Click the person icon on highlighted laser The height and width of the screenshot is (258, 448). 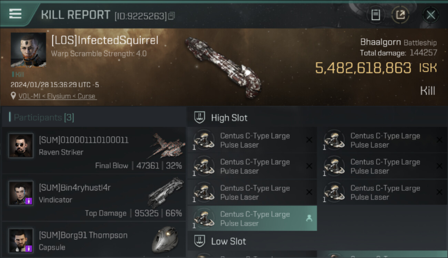(x=309, y=218)
